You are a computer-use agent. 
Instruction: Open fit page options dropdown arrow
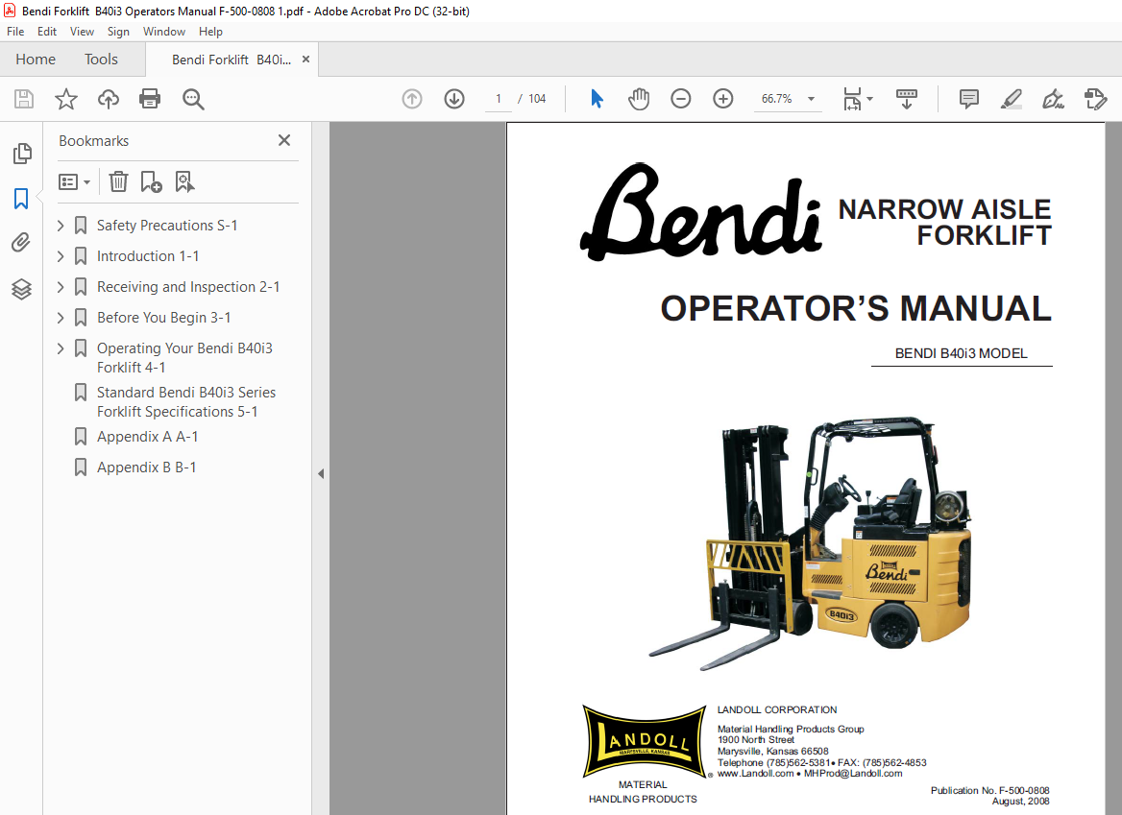[870, 99]
